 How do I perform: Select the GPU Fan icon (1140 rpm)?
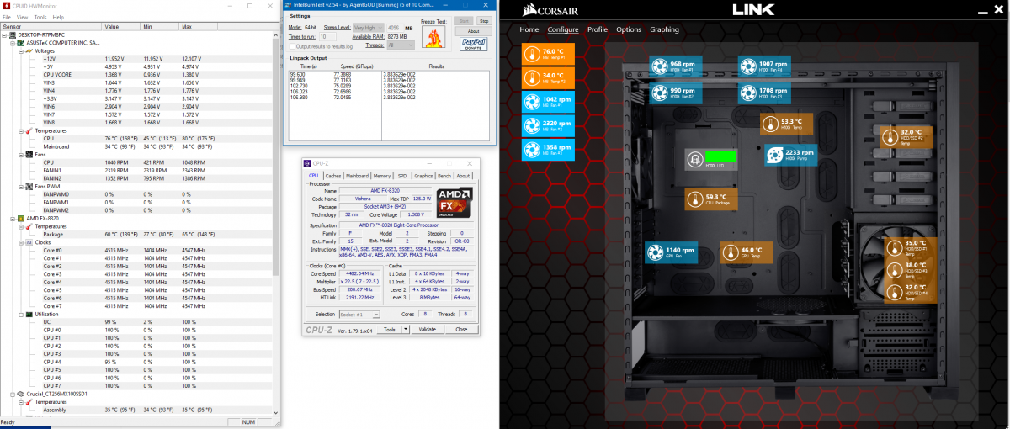click(656, 252)
